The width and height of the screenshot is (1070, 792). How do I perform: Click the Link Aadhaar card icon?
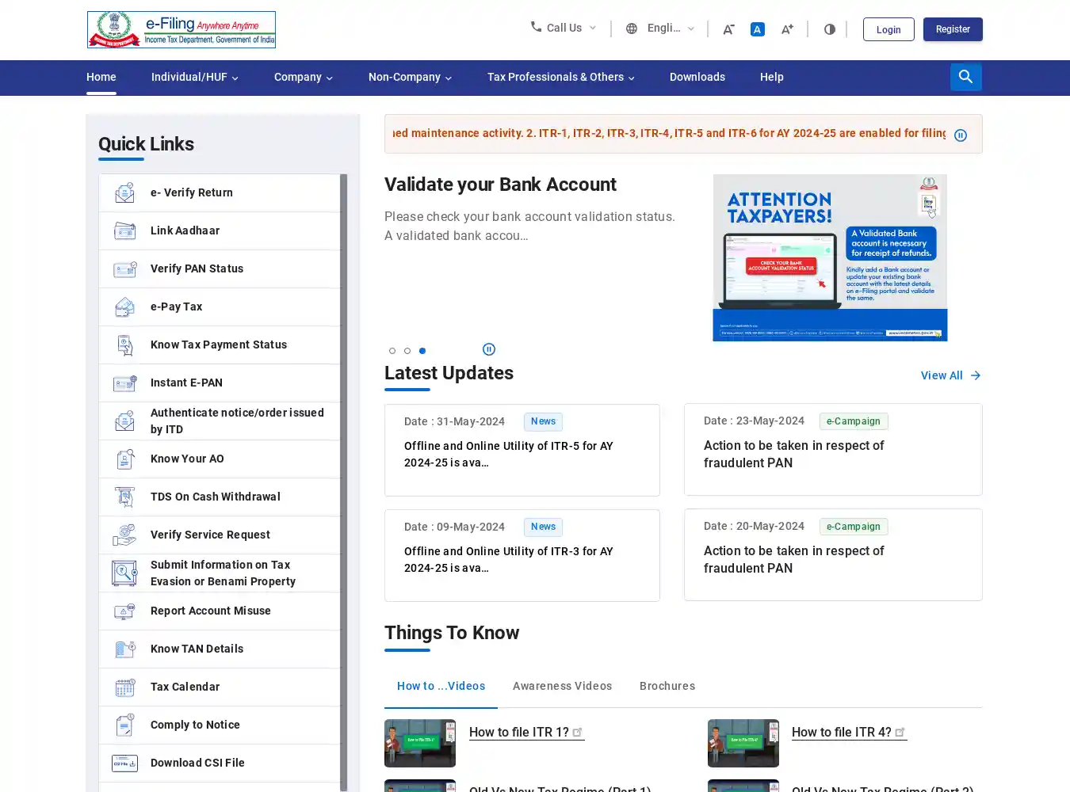coord(124,230)
